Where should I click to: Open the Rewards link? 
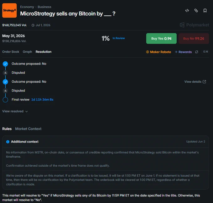click(183, 52)
